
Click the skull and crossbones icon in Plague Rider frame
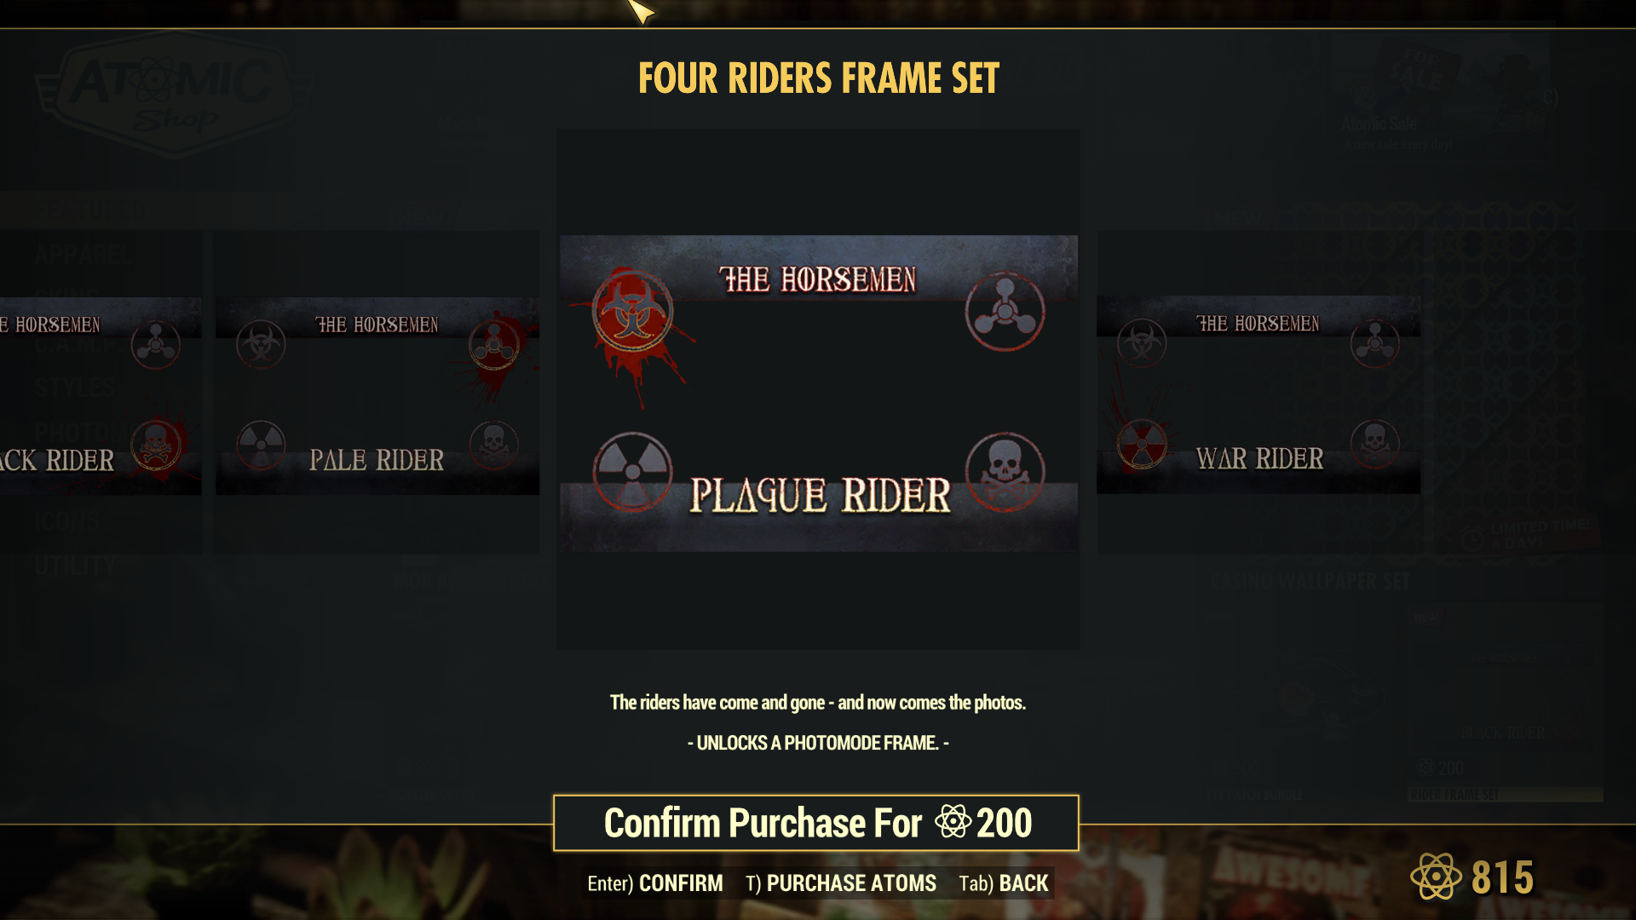[x=1005, y=471]
